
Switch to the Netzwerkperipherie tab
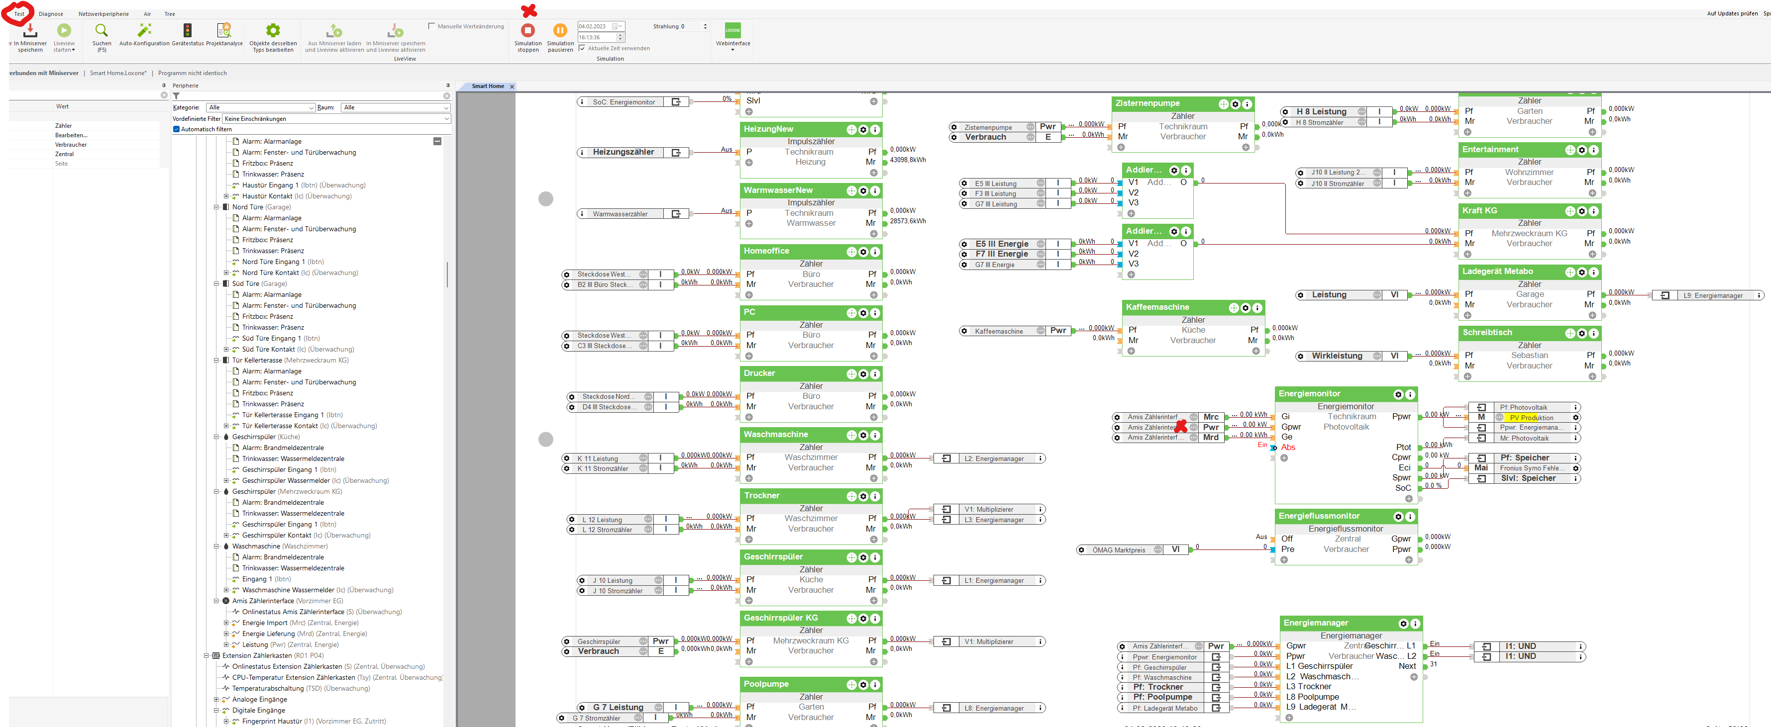tap(103, 14)
